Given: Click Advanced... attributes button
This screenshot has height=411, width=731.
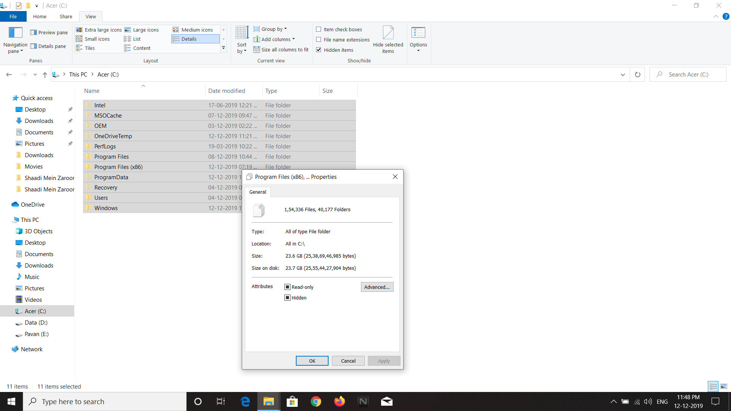Looking at the screenshot, I should tap(377, 287).
